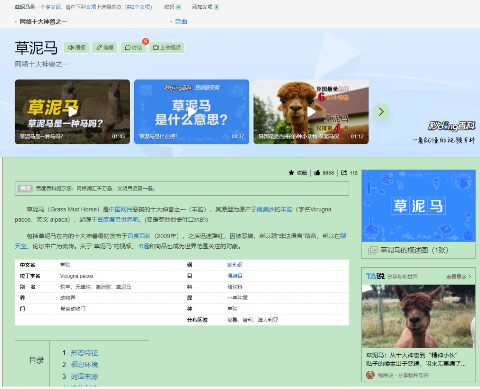The image size is (480, 389).
Task: Click the 播报 speaker button
Action: [x=76, y=48]
